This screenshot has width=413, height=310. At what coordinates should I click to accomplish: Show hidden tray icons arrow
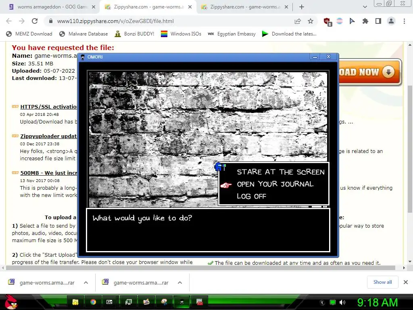coord(322,302)
